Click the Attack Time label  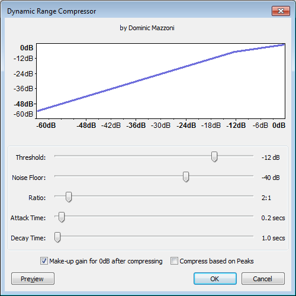tap(28, 218)
